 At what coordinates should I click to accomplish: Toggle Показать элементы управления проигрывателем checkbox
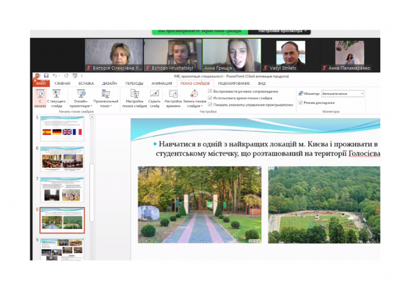210,104
